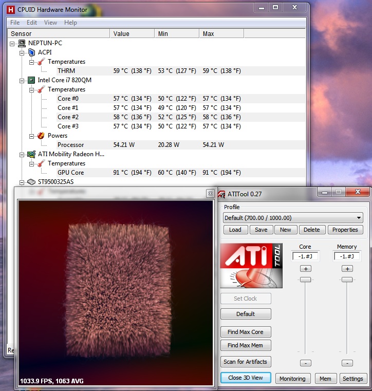Viewport: 372px width, 391px height.
Task: Click the NEPTUN-PC computer icon
Action: tap(22, 43)
